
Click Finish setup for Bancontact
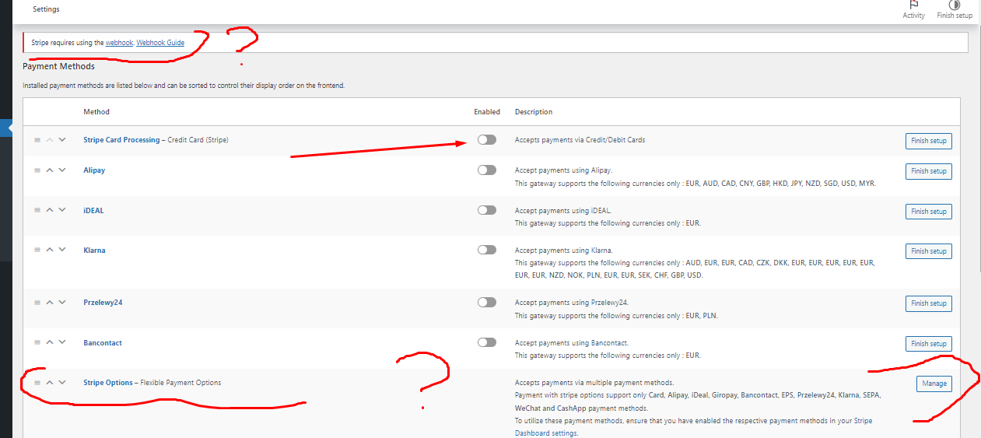click(929, 344)
